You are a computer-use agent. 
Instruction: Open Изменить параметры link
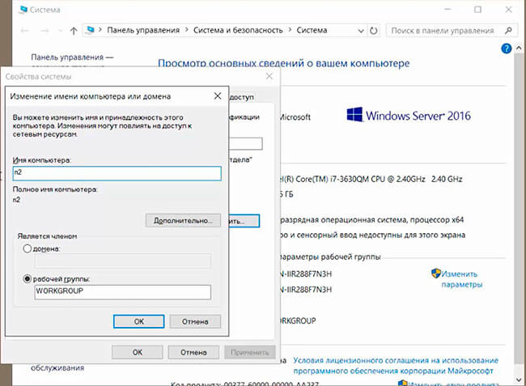click(x=462, y=279)
